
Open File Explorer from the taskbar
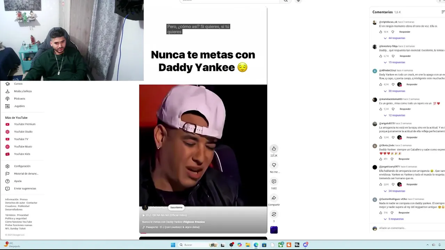(248, 245)
